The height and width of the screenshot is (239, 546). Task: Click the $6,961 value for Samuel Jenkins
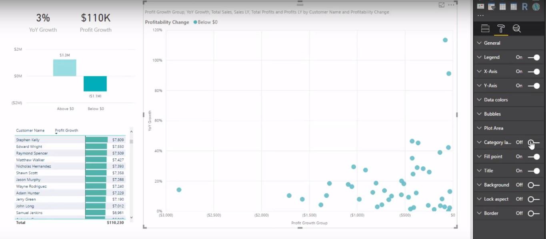pyautogui.click(x=118, y=213)
